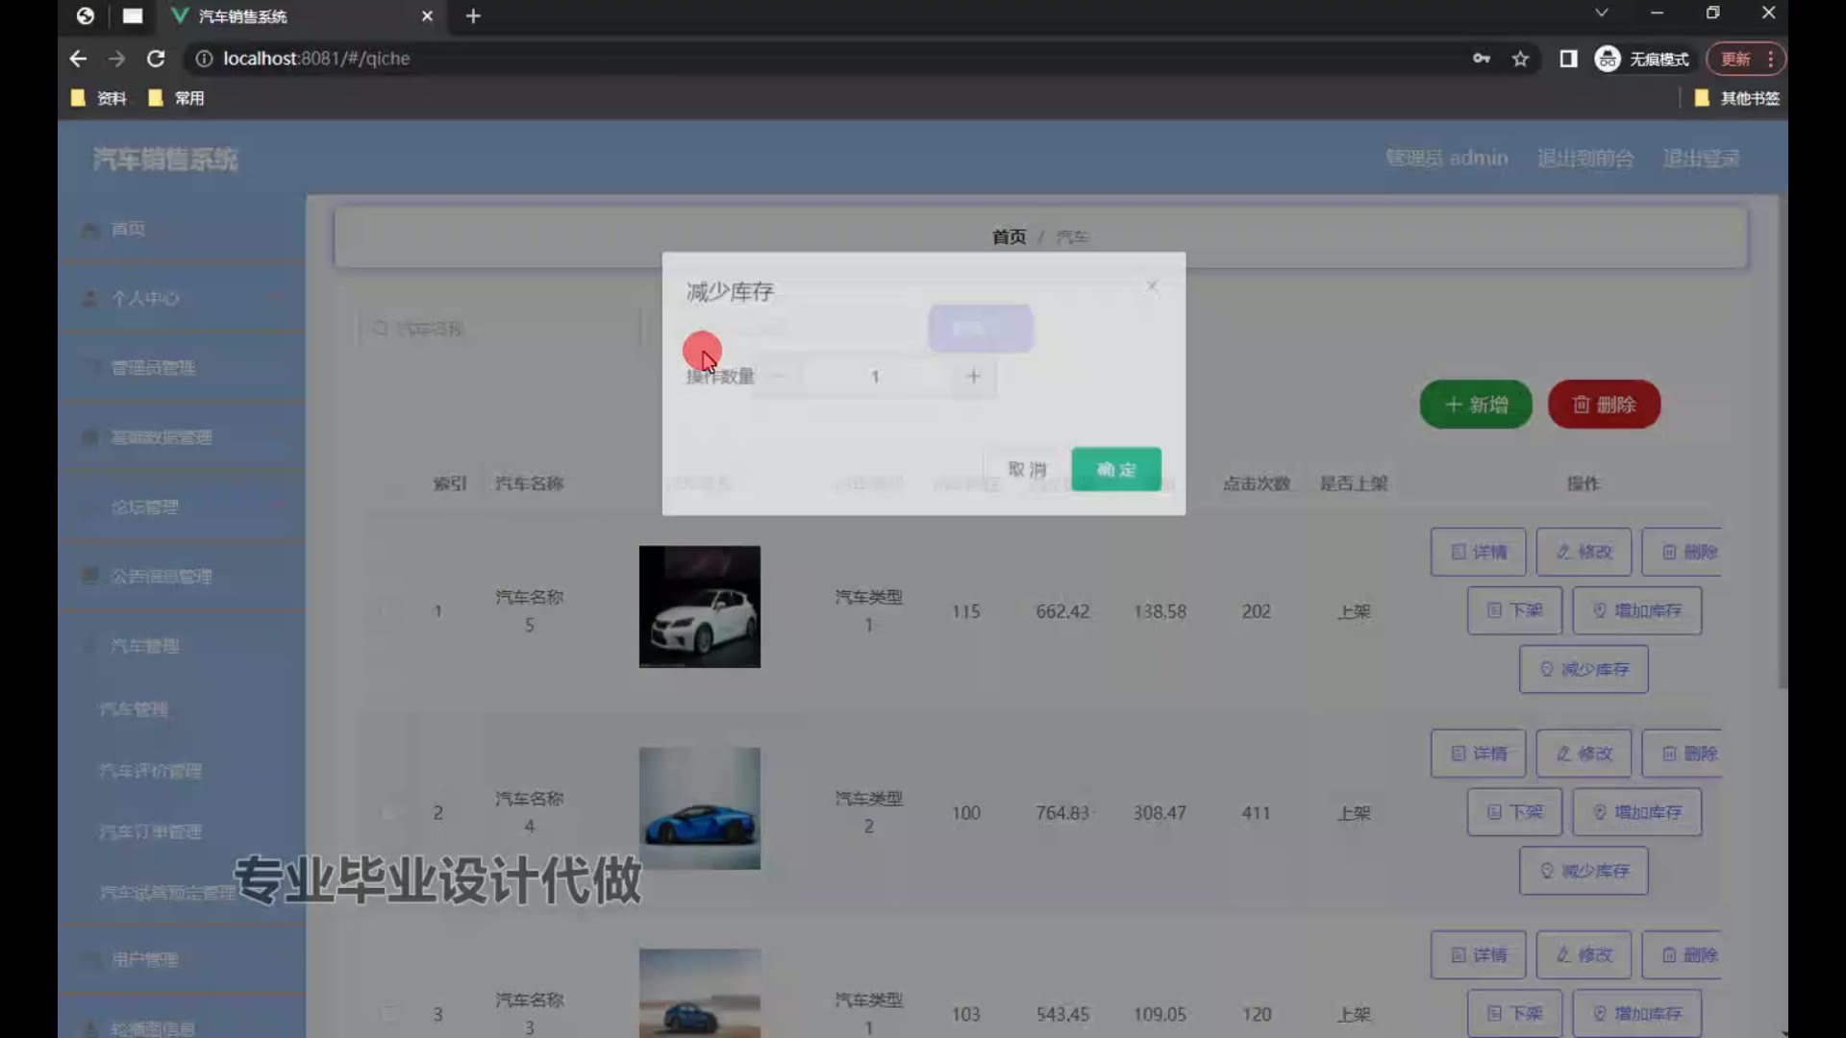Click the 更新 browser update button
Screen dimensions: 1846x1038
point(1746,59)
